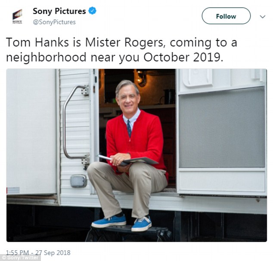Image resolution: width=273 pixels, height=261 pixels.
Task: Open the Sony Pictures profile avatar
Action: [x=17, y=16]
